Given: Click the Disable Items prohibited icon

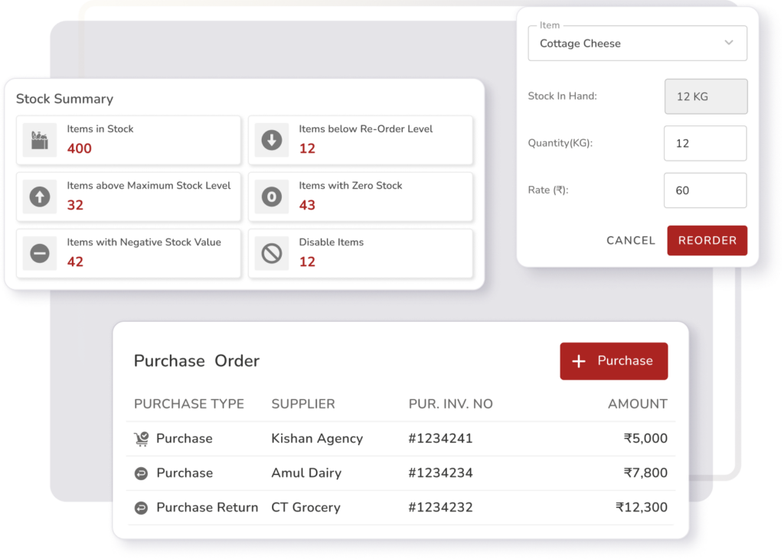Looking at the screenshot, I should pyautogui.click(x=272, y=253).
